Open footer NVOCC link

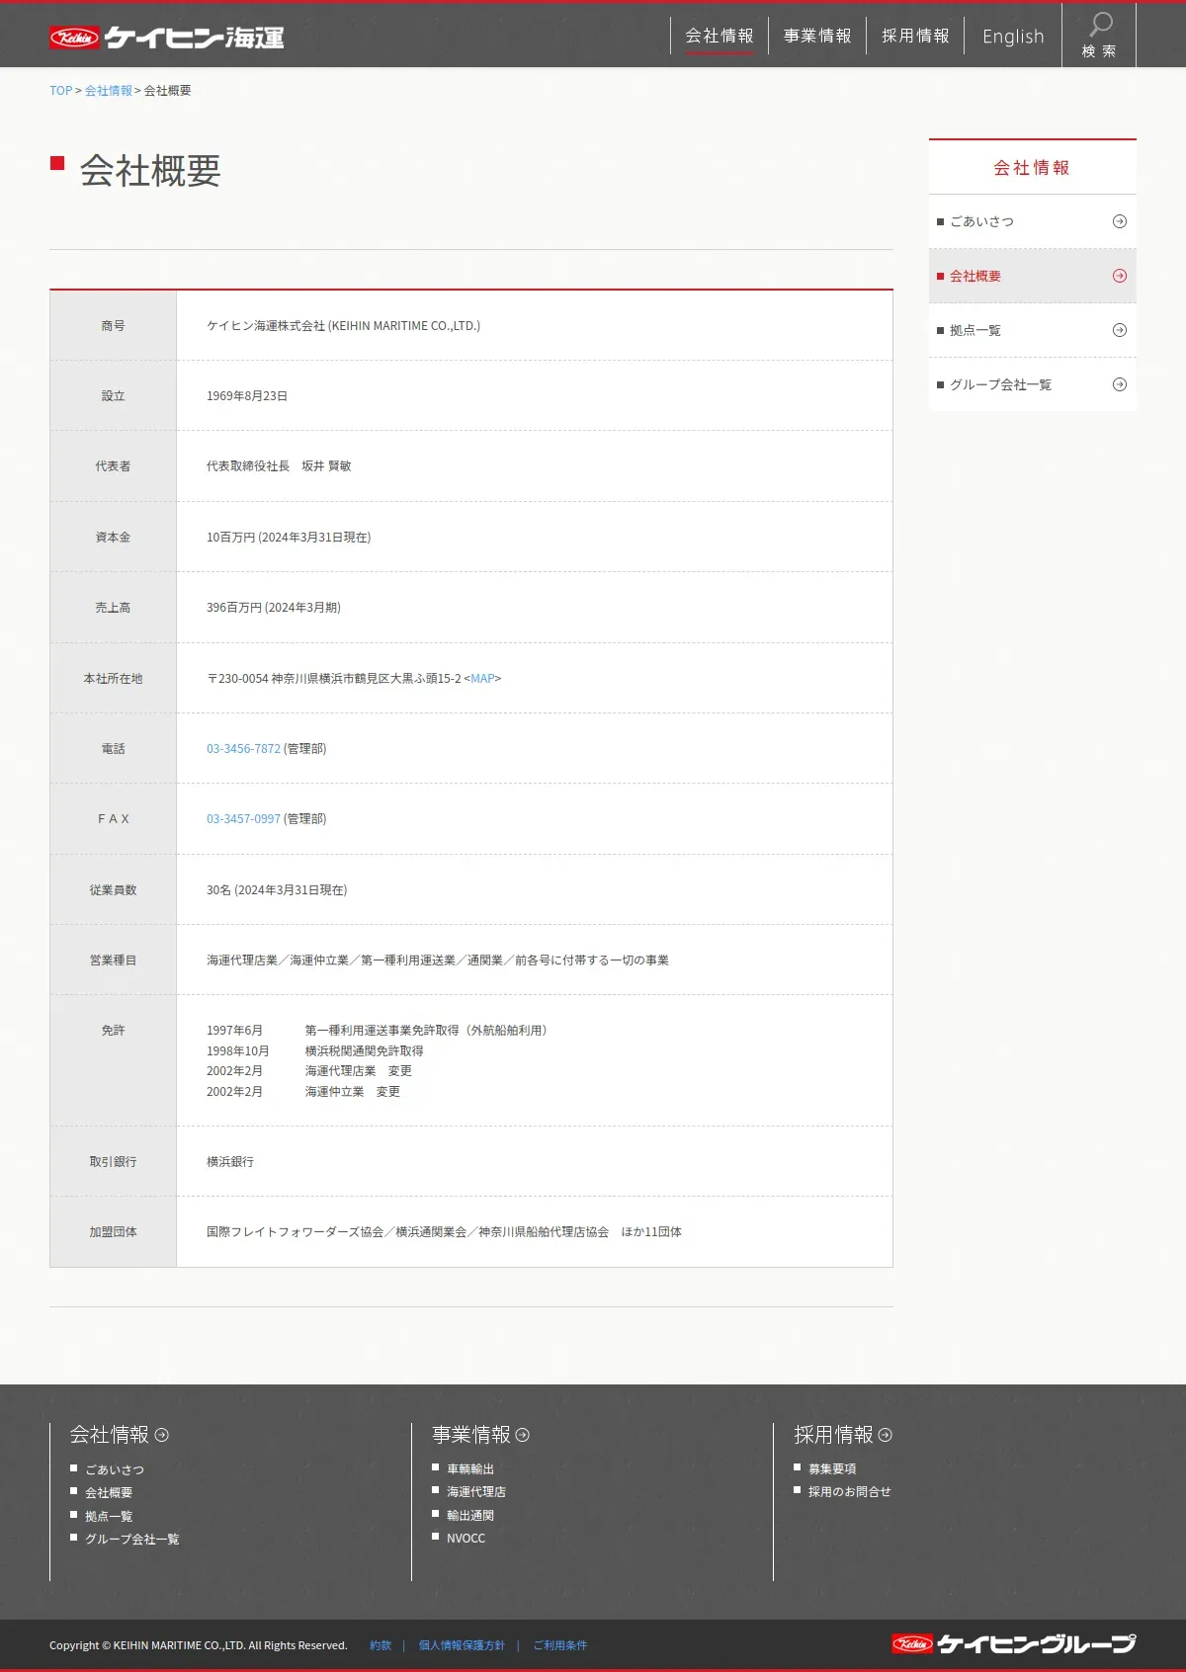tap(466, 1539)
